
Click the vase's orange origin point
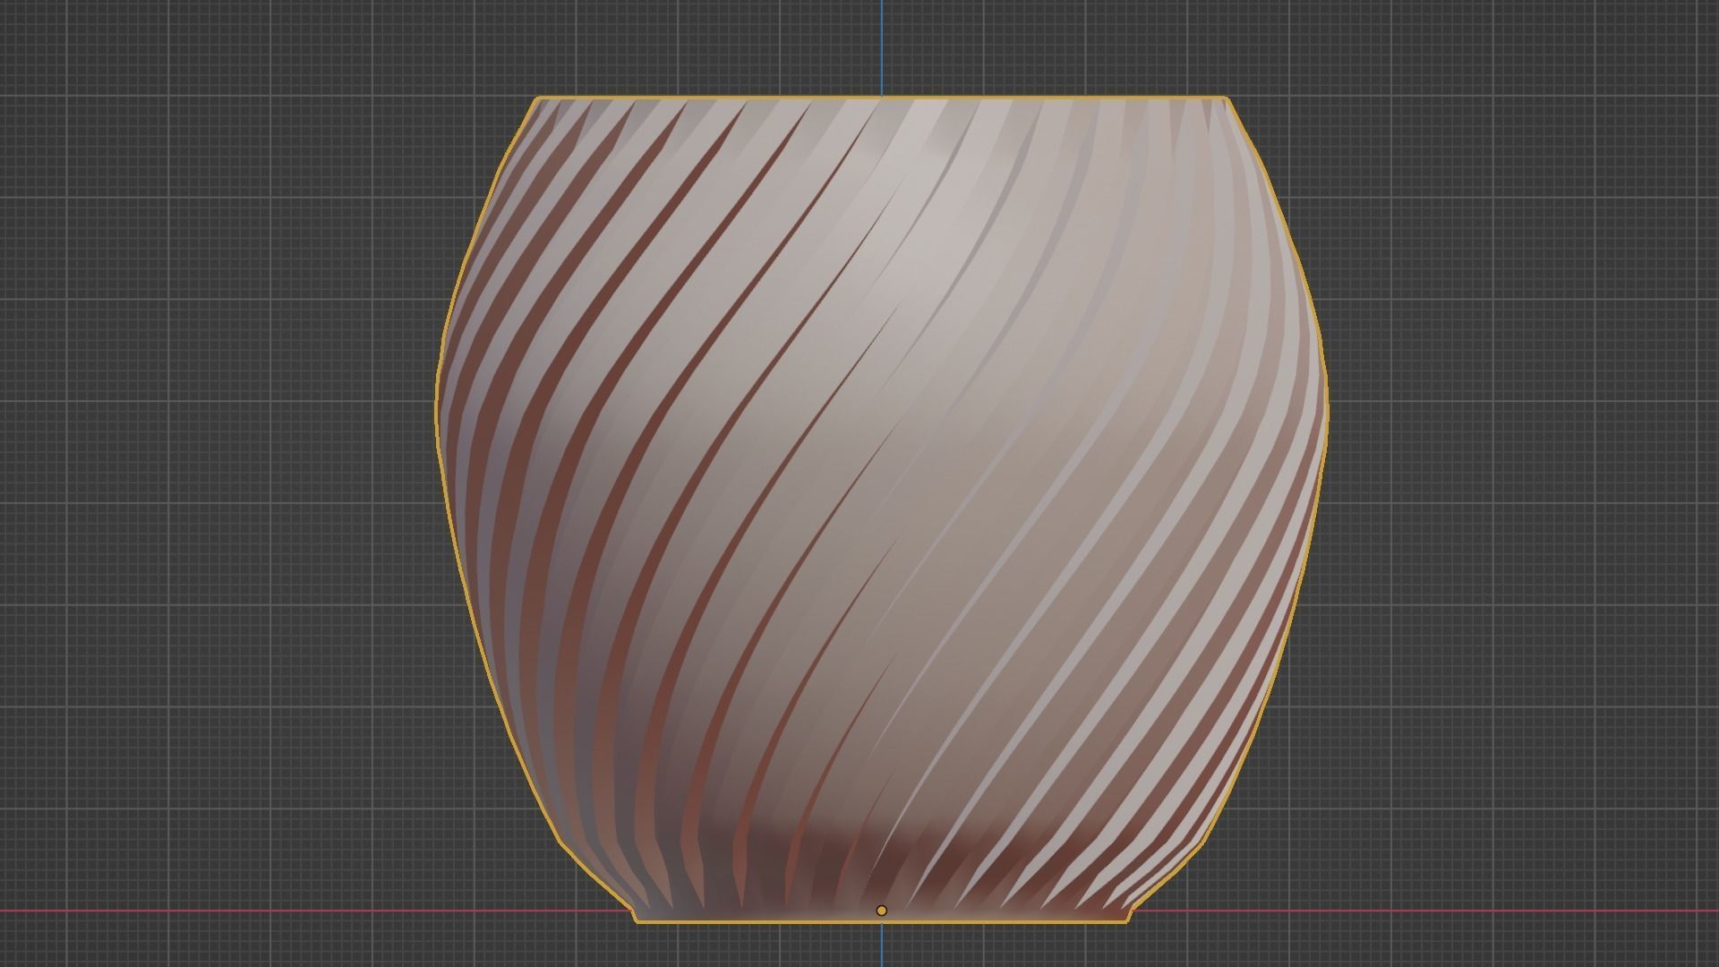(881, 911)
